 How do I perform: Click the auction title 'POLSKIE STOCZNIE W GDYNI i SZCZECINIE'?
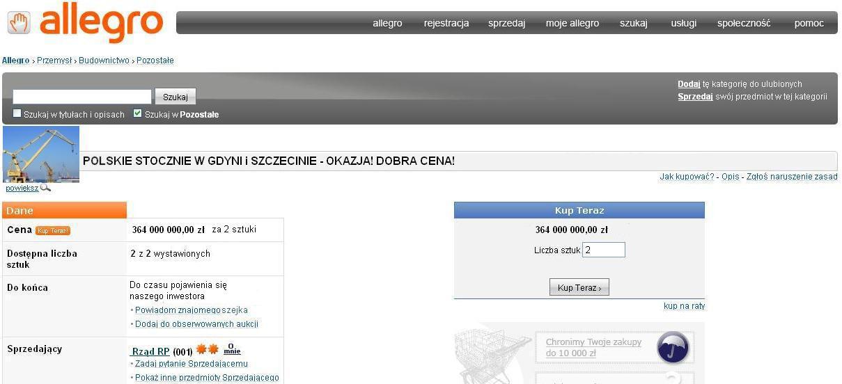(269, 161)
